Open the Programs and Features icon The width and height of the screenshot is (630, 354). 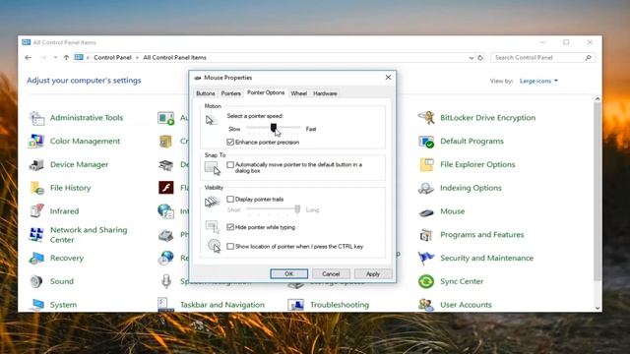[426, 235]
